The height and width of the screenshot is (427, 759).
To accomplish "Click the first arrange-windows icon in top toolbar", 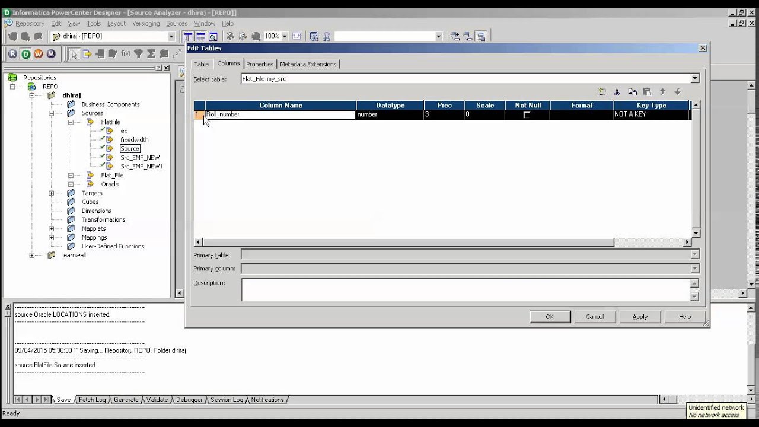I will [455, 36].
